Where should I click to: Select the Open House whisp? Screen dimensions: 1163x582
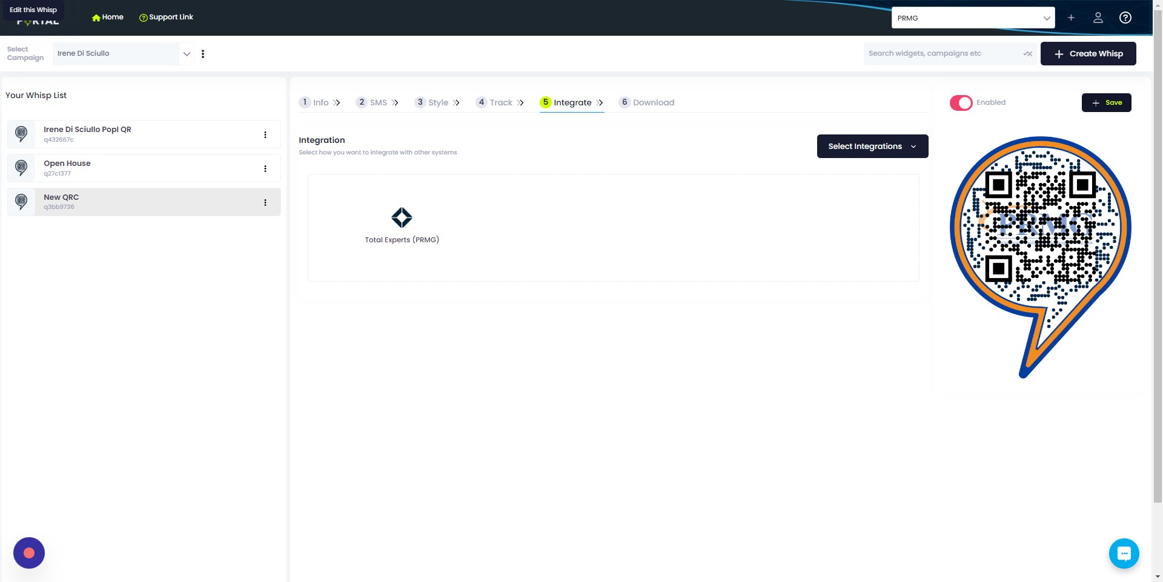pos(144,168)
